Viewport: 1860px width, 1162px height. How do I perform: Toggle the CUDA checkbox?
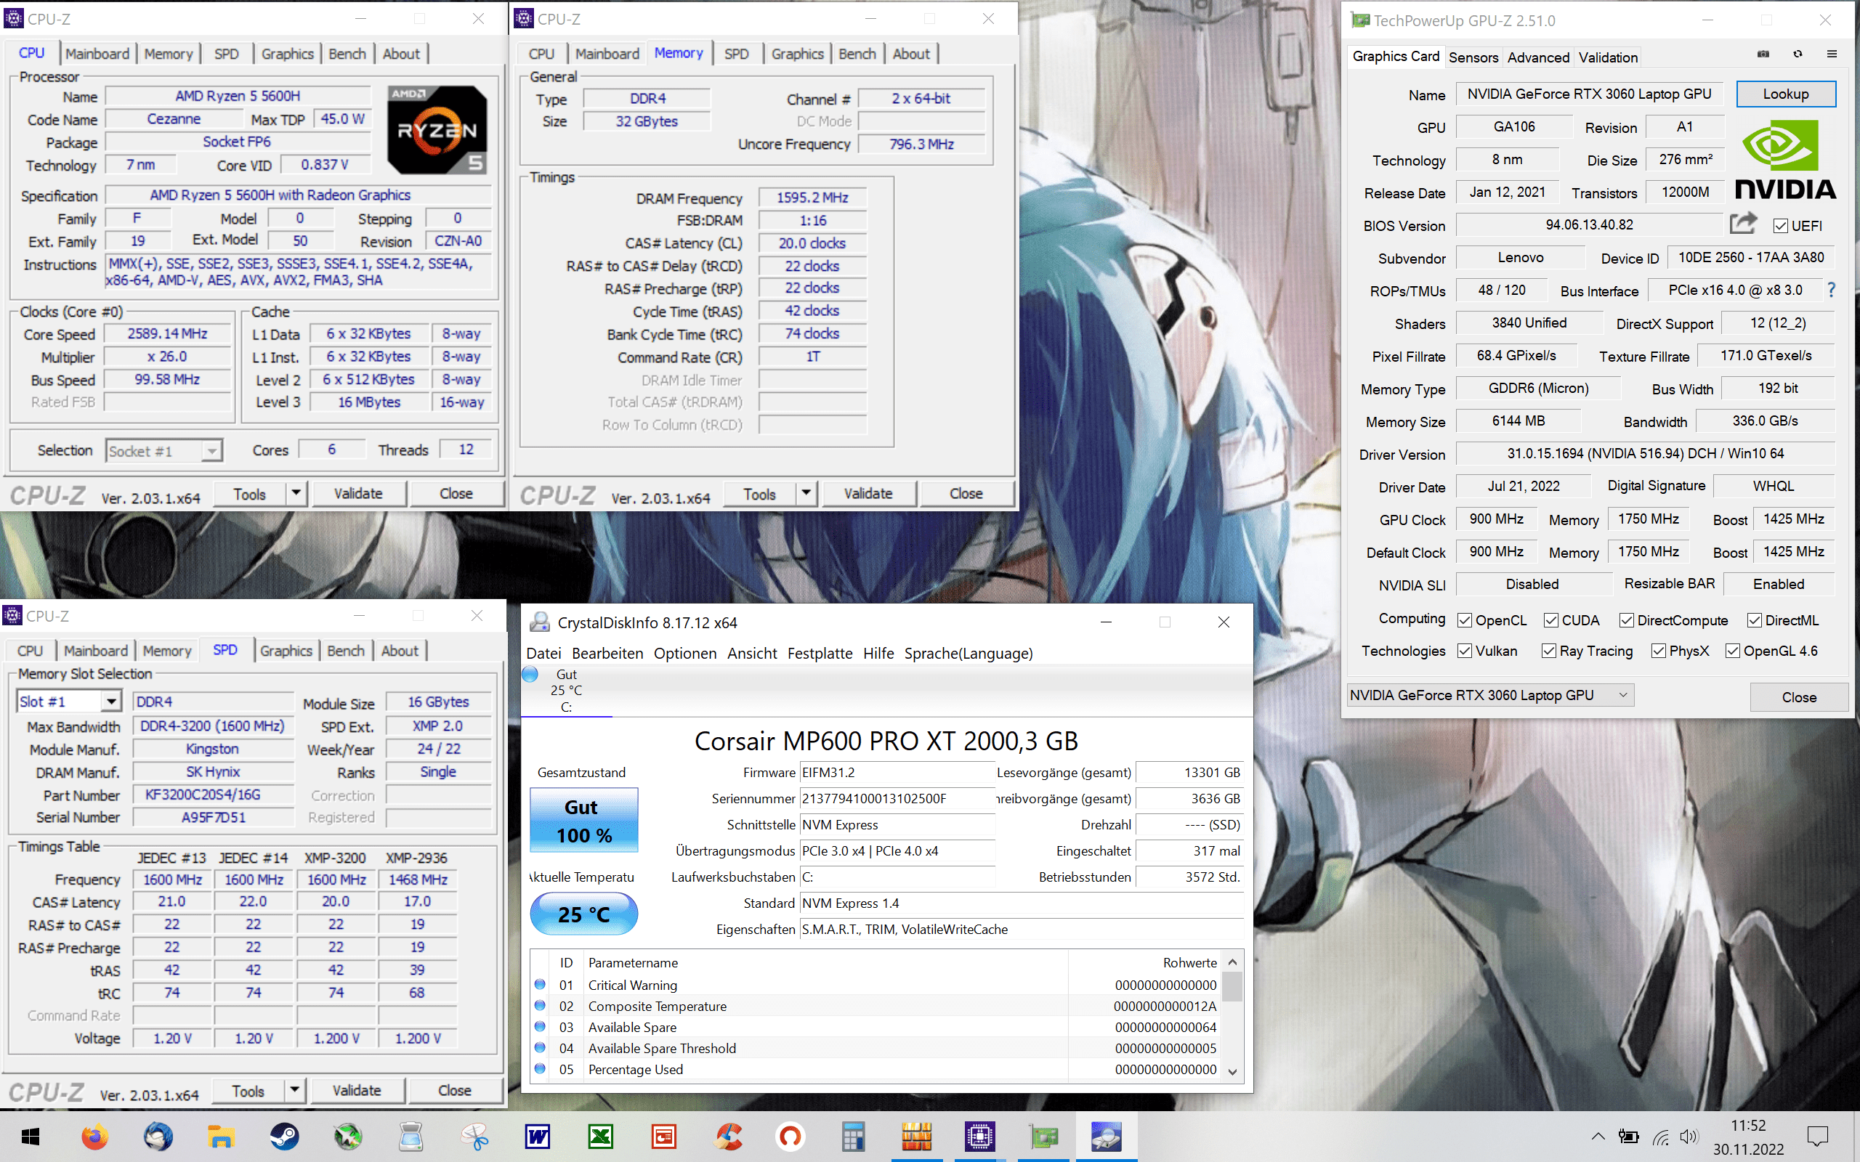click(x=1551, y=620)
